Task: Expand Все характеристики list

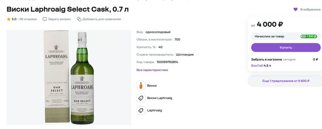Action: click(152, 70)
